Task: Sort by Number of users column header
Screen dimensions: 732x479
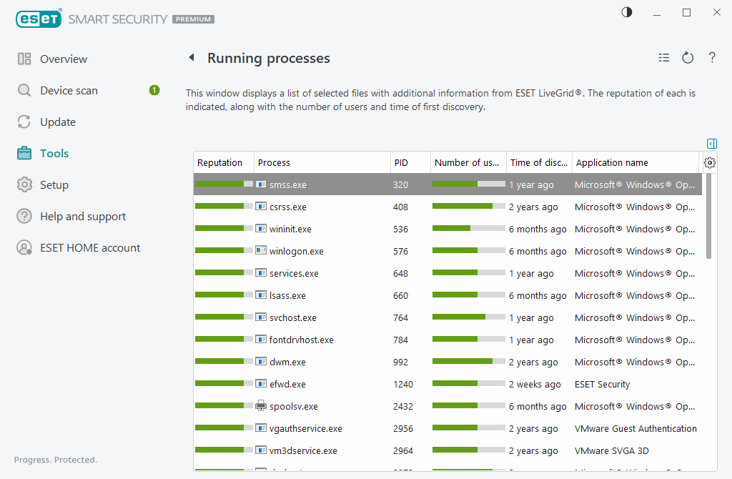Action: tap(468, 162)
